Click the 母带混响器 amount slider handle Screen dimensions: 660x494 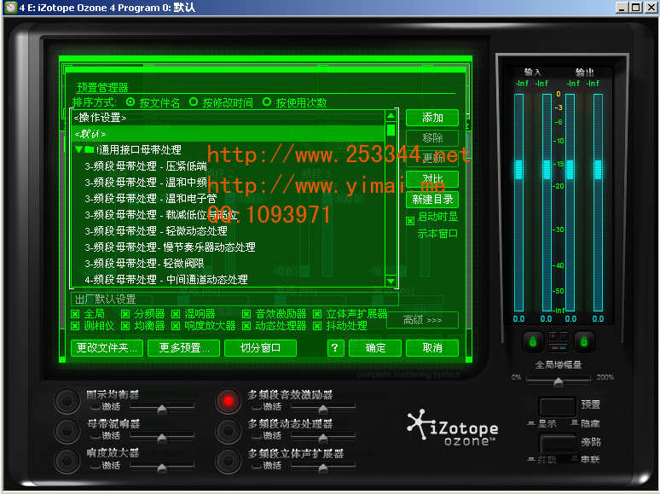[x=162, y=439]
